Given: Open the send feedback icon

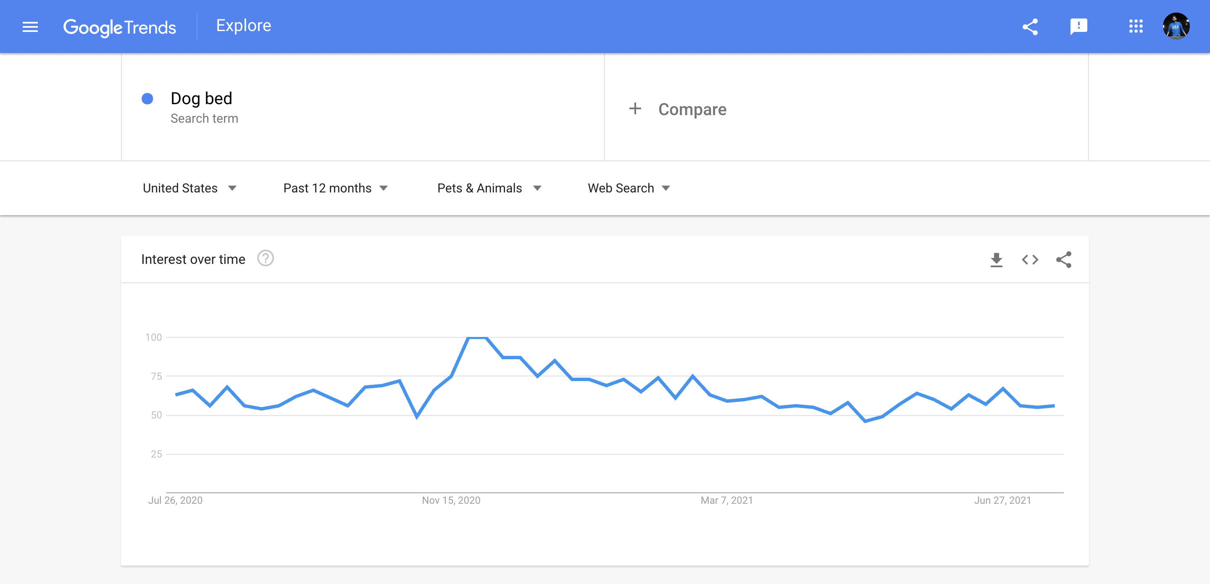Looking at the screenshot, I should click(x=1078, y=27).
